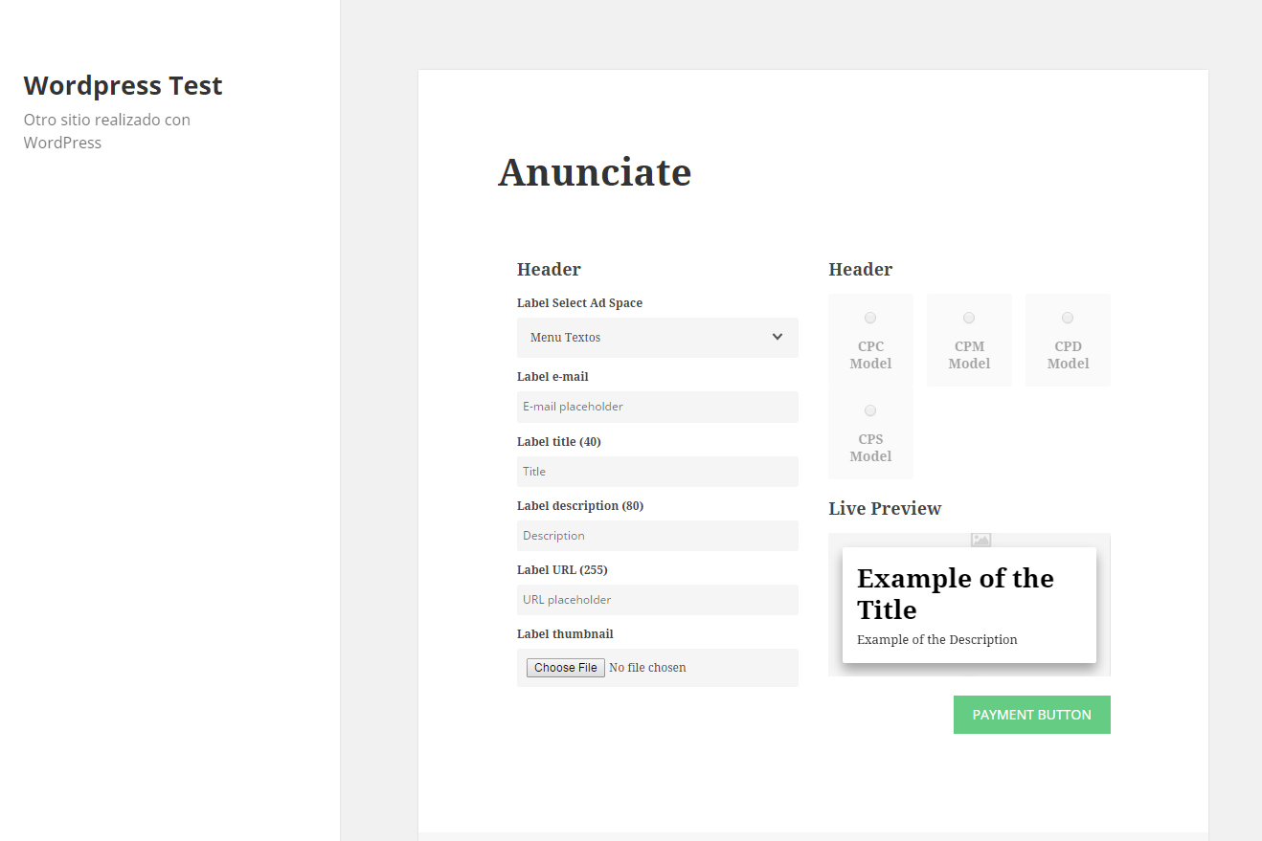Pick the CPD Model radio button
Screen dimensions: 1262x841
[1068, 318]
